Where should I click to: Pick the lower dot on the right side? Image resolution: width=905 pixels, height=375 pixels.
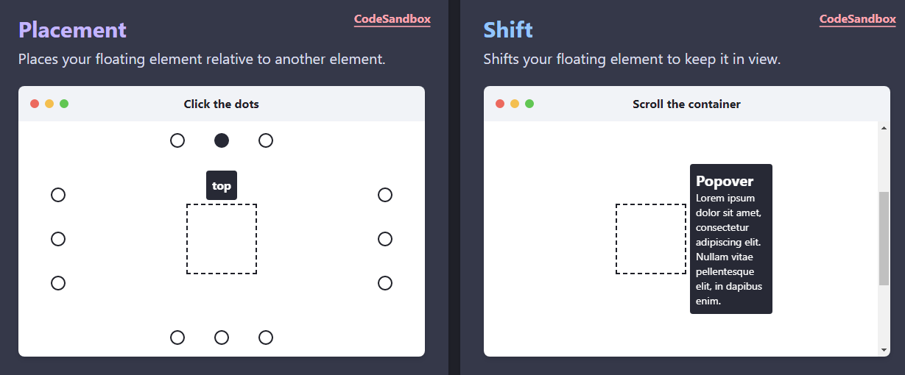(x=385, y=283)
